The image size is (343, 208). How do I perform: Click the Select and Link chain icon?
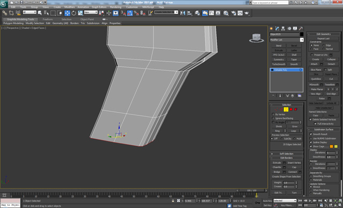5,13
